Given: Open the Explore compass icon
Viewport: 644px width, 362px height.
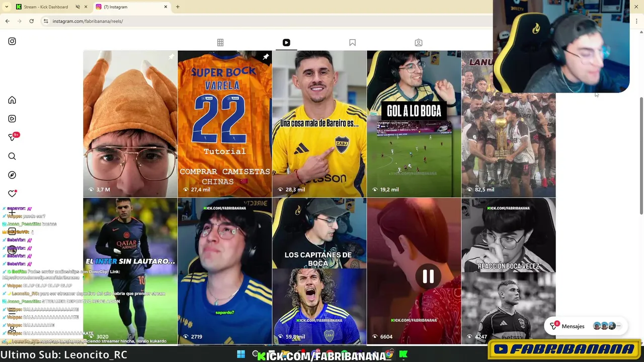Looking at the screenshot, I should click(12, 175).
